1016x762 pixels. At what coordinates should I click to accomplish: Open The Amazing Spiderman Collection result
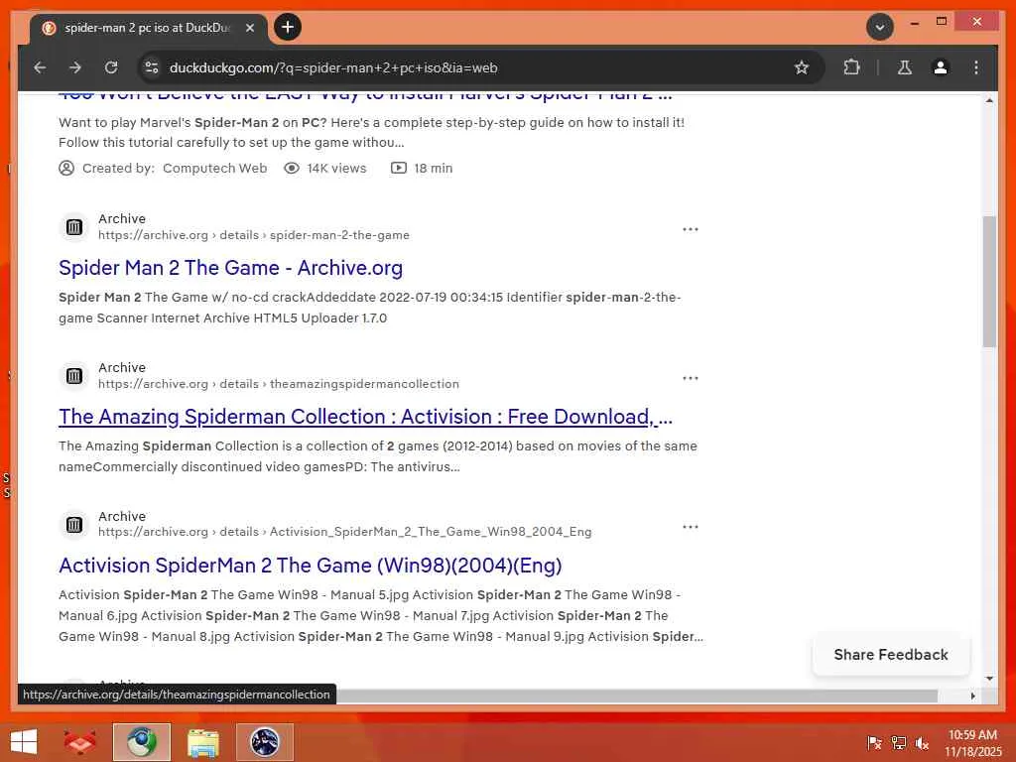pos(365,417)
